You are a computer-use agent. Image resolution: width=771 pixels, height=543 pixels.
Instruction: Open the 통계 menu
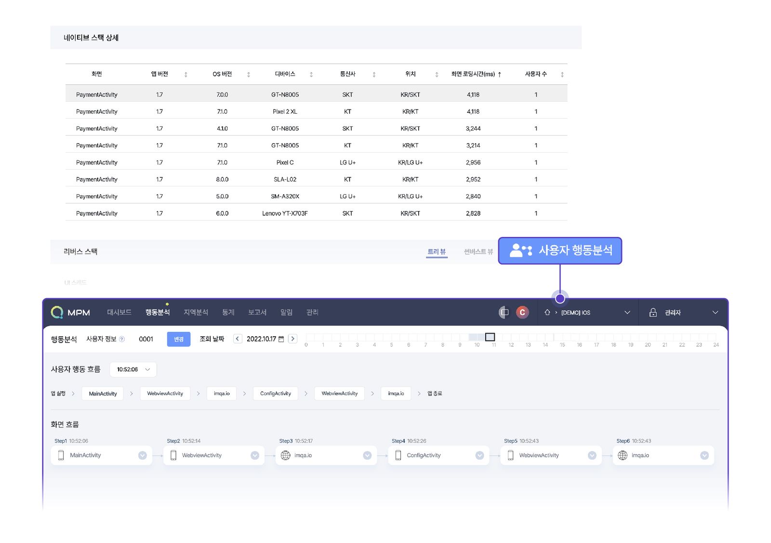(228, 312)
